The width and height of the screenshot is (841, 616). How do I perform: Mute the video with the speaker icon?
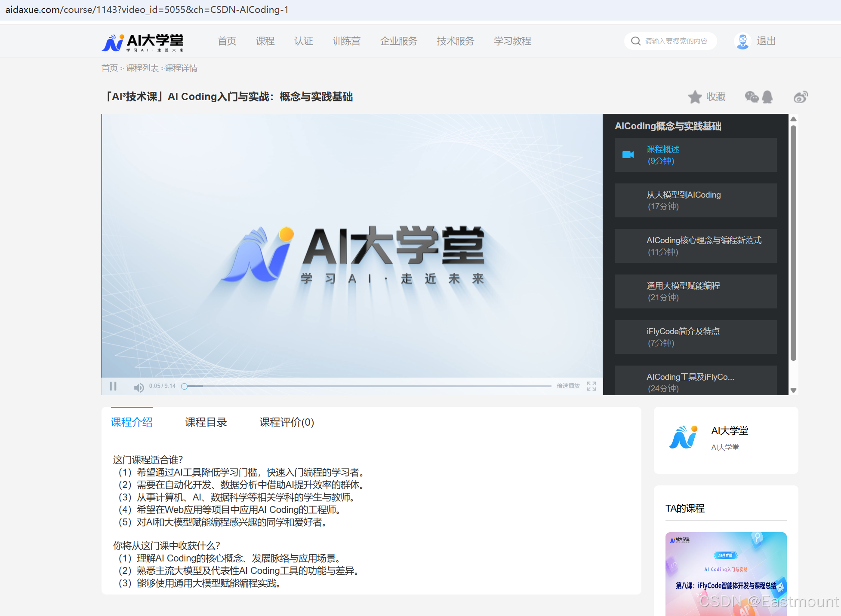click(x=139, y=387)
